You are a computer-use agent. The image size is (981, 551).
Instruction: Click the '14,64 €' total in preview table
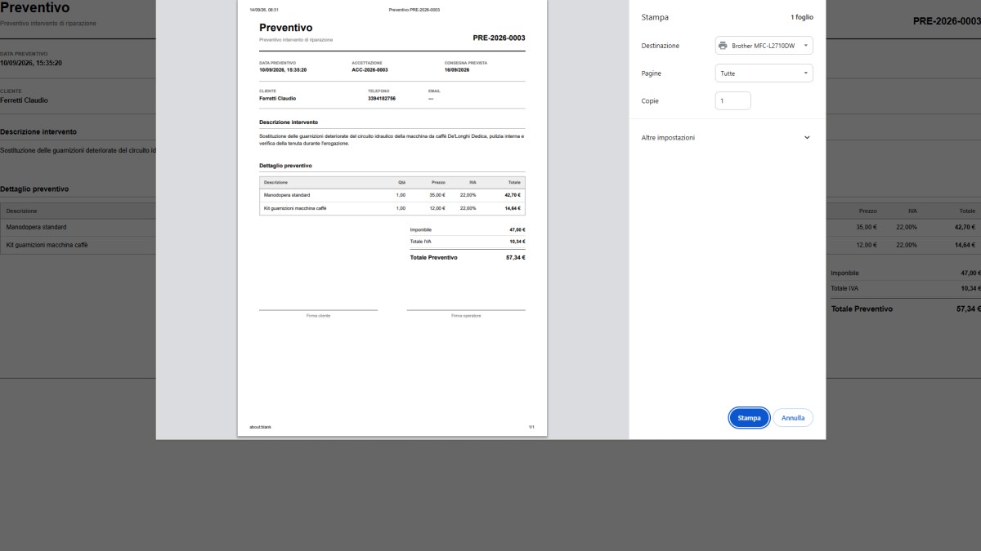pyautogui.click(x=513, y=208)
